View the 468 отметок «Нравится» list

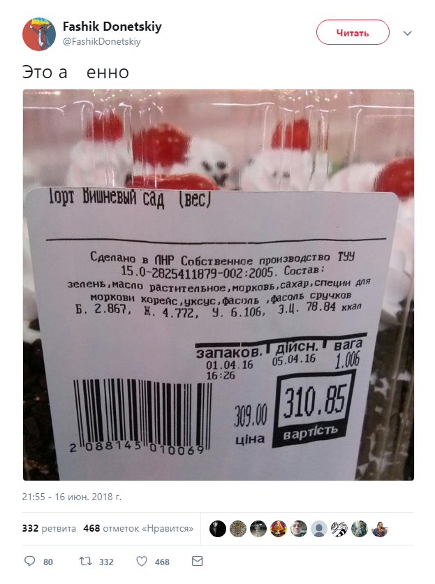(x=138, y=529)
